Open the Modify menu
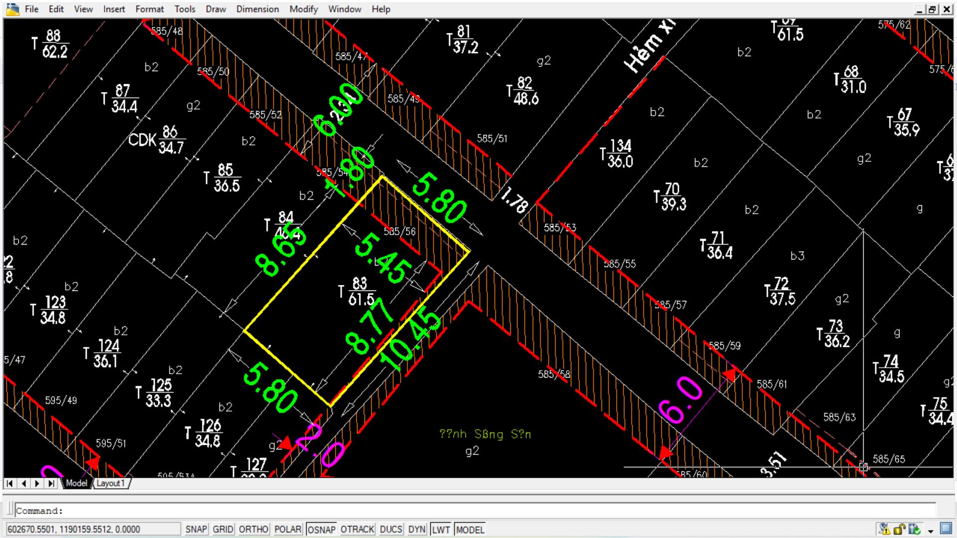 point(304,9)
